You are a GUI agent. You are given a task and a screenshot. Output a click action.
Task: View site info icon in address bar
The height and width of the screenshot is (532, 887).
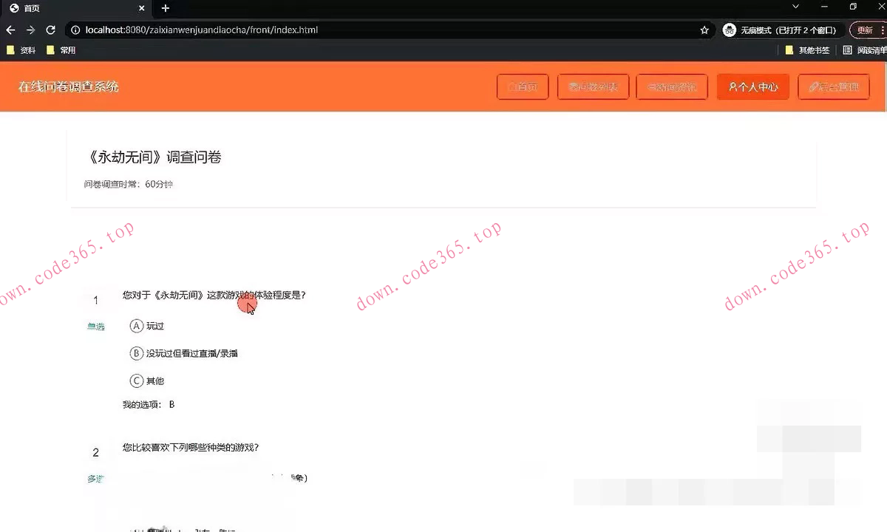pyautogui.click(x=76, y=30)
